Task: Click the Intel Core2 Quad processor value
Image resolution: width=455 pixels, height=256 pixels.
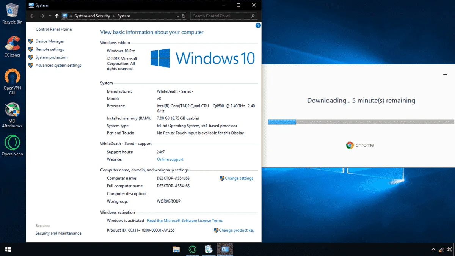Action: [x=206, y=108]
